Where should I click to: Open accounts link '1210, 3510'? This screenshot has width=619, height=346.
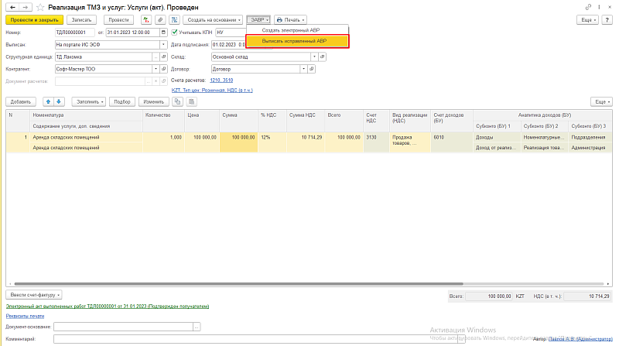tap(221, 80)
